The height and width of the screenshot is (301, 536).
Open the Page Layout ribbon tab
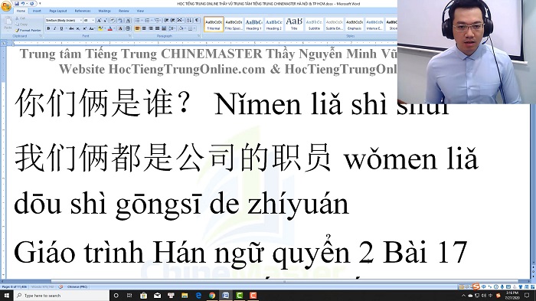click(58, 11)
